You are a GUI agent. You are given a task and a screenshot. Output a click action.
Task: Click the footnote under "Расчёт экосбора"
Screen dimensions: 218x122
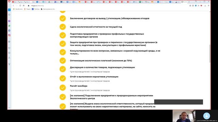[90, 90]
